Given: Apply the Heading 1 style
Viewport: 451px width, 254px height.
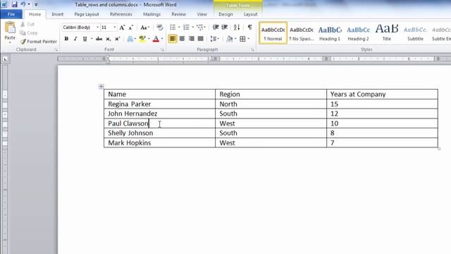Looking at the screenshot, I should 330,33.
